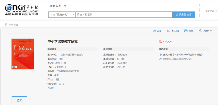
Task: Click the 请输入检索词 search input box
Action: [124, 15]
